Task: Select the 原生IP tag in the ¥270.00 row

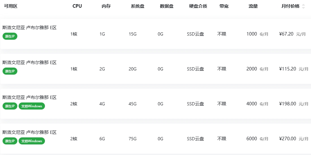Action: (10, 141)
